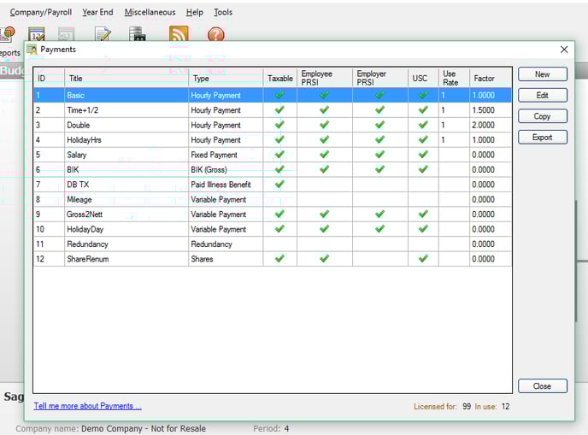The image size is (588, 435).
Task: Click the 2.0000 factor value
Action: point(484,125)
